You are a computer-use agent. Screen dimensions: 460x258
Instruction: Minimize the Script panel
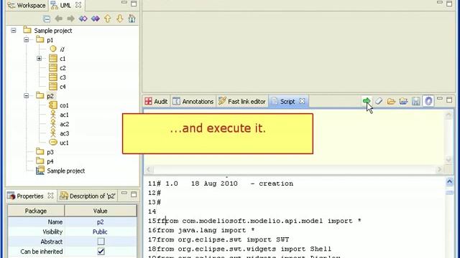(x=439, y=99)
